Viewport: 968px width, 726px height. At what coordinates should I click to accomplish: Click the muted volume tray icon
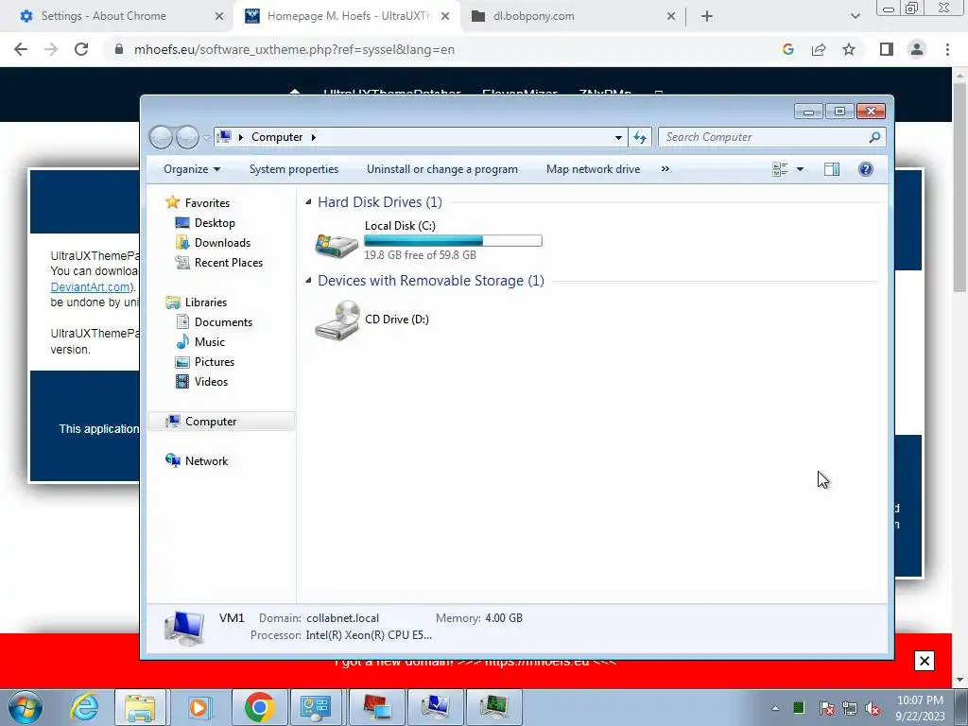(x=873, y=708)
